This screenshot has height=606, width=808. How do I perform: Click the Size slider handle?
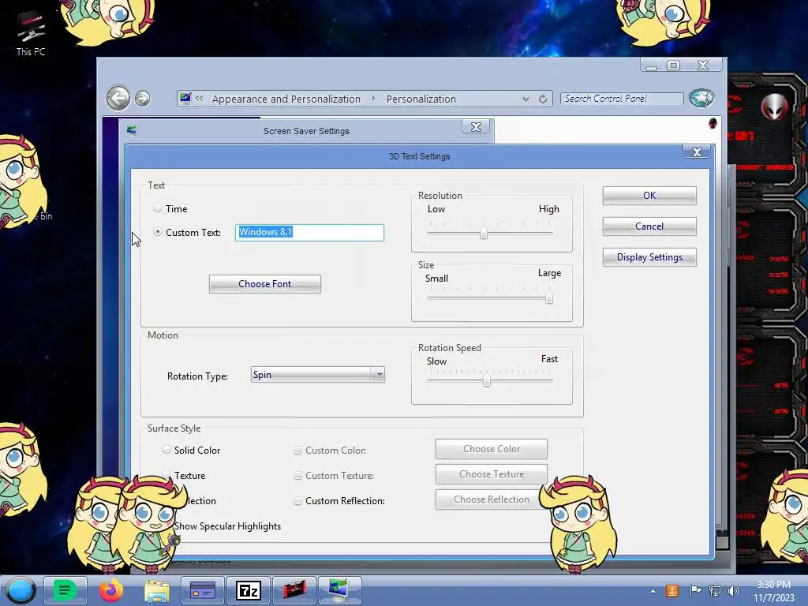549,297
